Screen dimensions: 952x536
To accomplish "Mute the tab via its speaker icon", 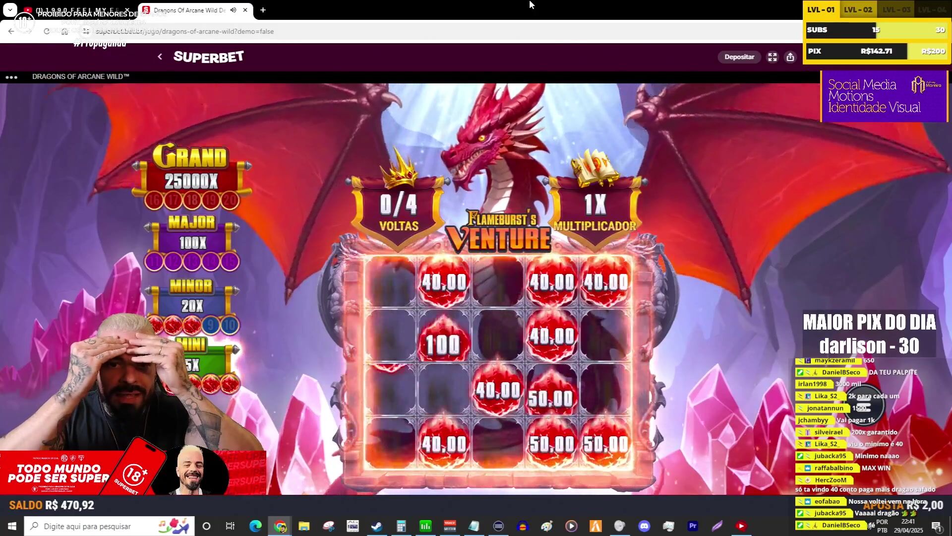I will click(233, 10).
